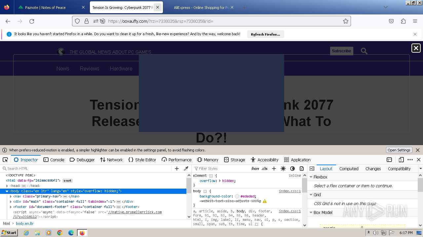This screenshot has width=423, height=237.
Task: Toggle responsive design mode icon
Action: pyautogui.click(x=401, y=160)
